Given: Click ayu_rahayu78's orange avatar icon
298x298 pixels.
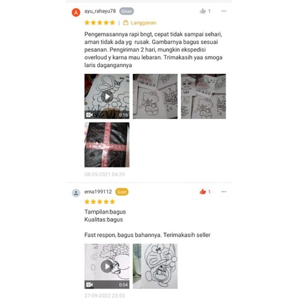Looking at the screenshot, I should (76, 13).
